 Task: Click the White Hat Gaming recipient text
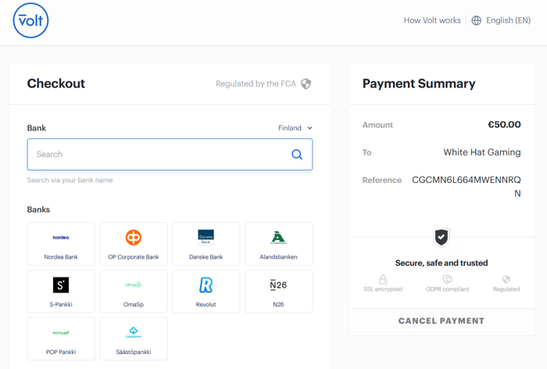click(x=482, y=152)
